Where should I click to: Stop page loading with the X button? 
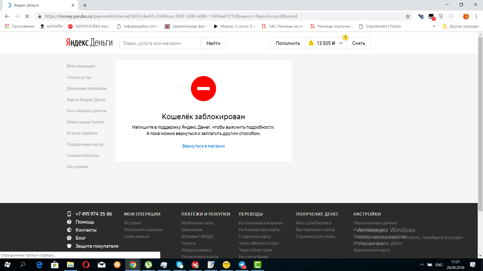coord(27,16)
